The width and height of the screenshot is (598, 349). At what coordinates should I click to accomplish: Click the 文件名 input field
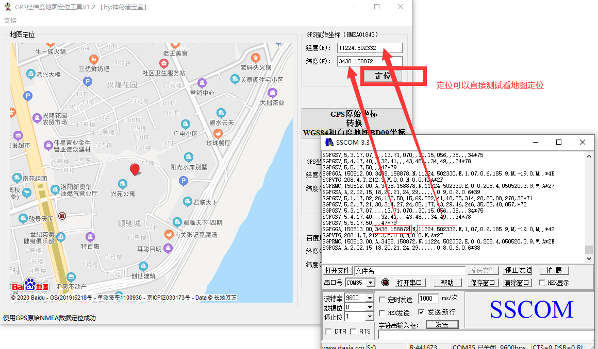pyautogui.click(x=410, y=271)
